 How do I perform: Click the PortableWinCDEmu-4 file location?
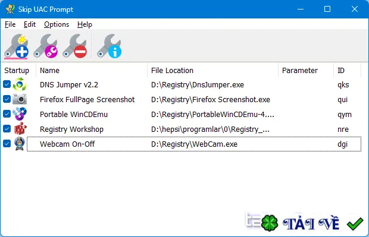212,115
